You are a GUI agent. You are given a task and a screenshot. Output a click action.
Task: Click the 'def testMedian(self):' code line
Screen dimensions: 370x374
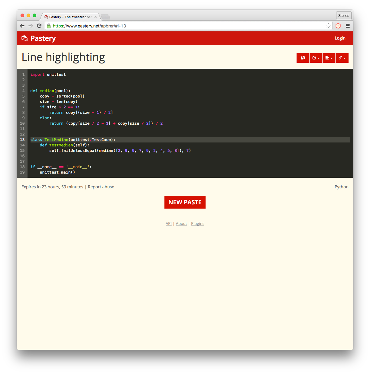(x=65, y=145)
